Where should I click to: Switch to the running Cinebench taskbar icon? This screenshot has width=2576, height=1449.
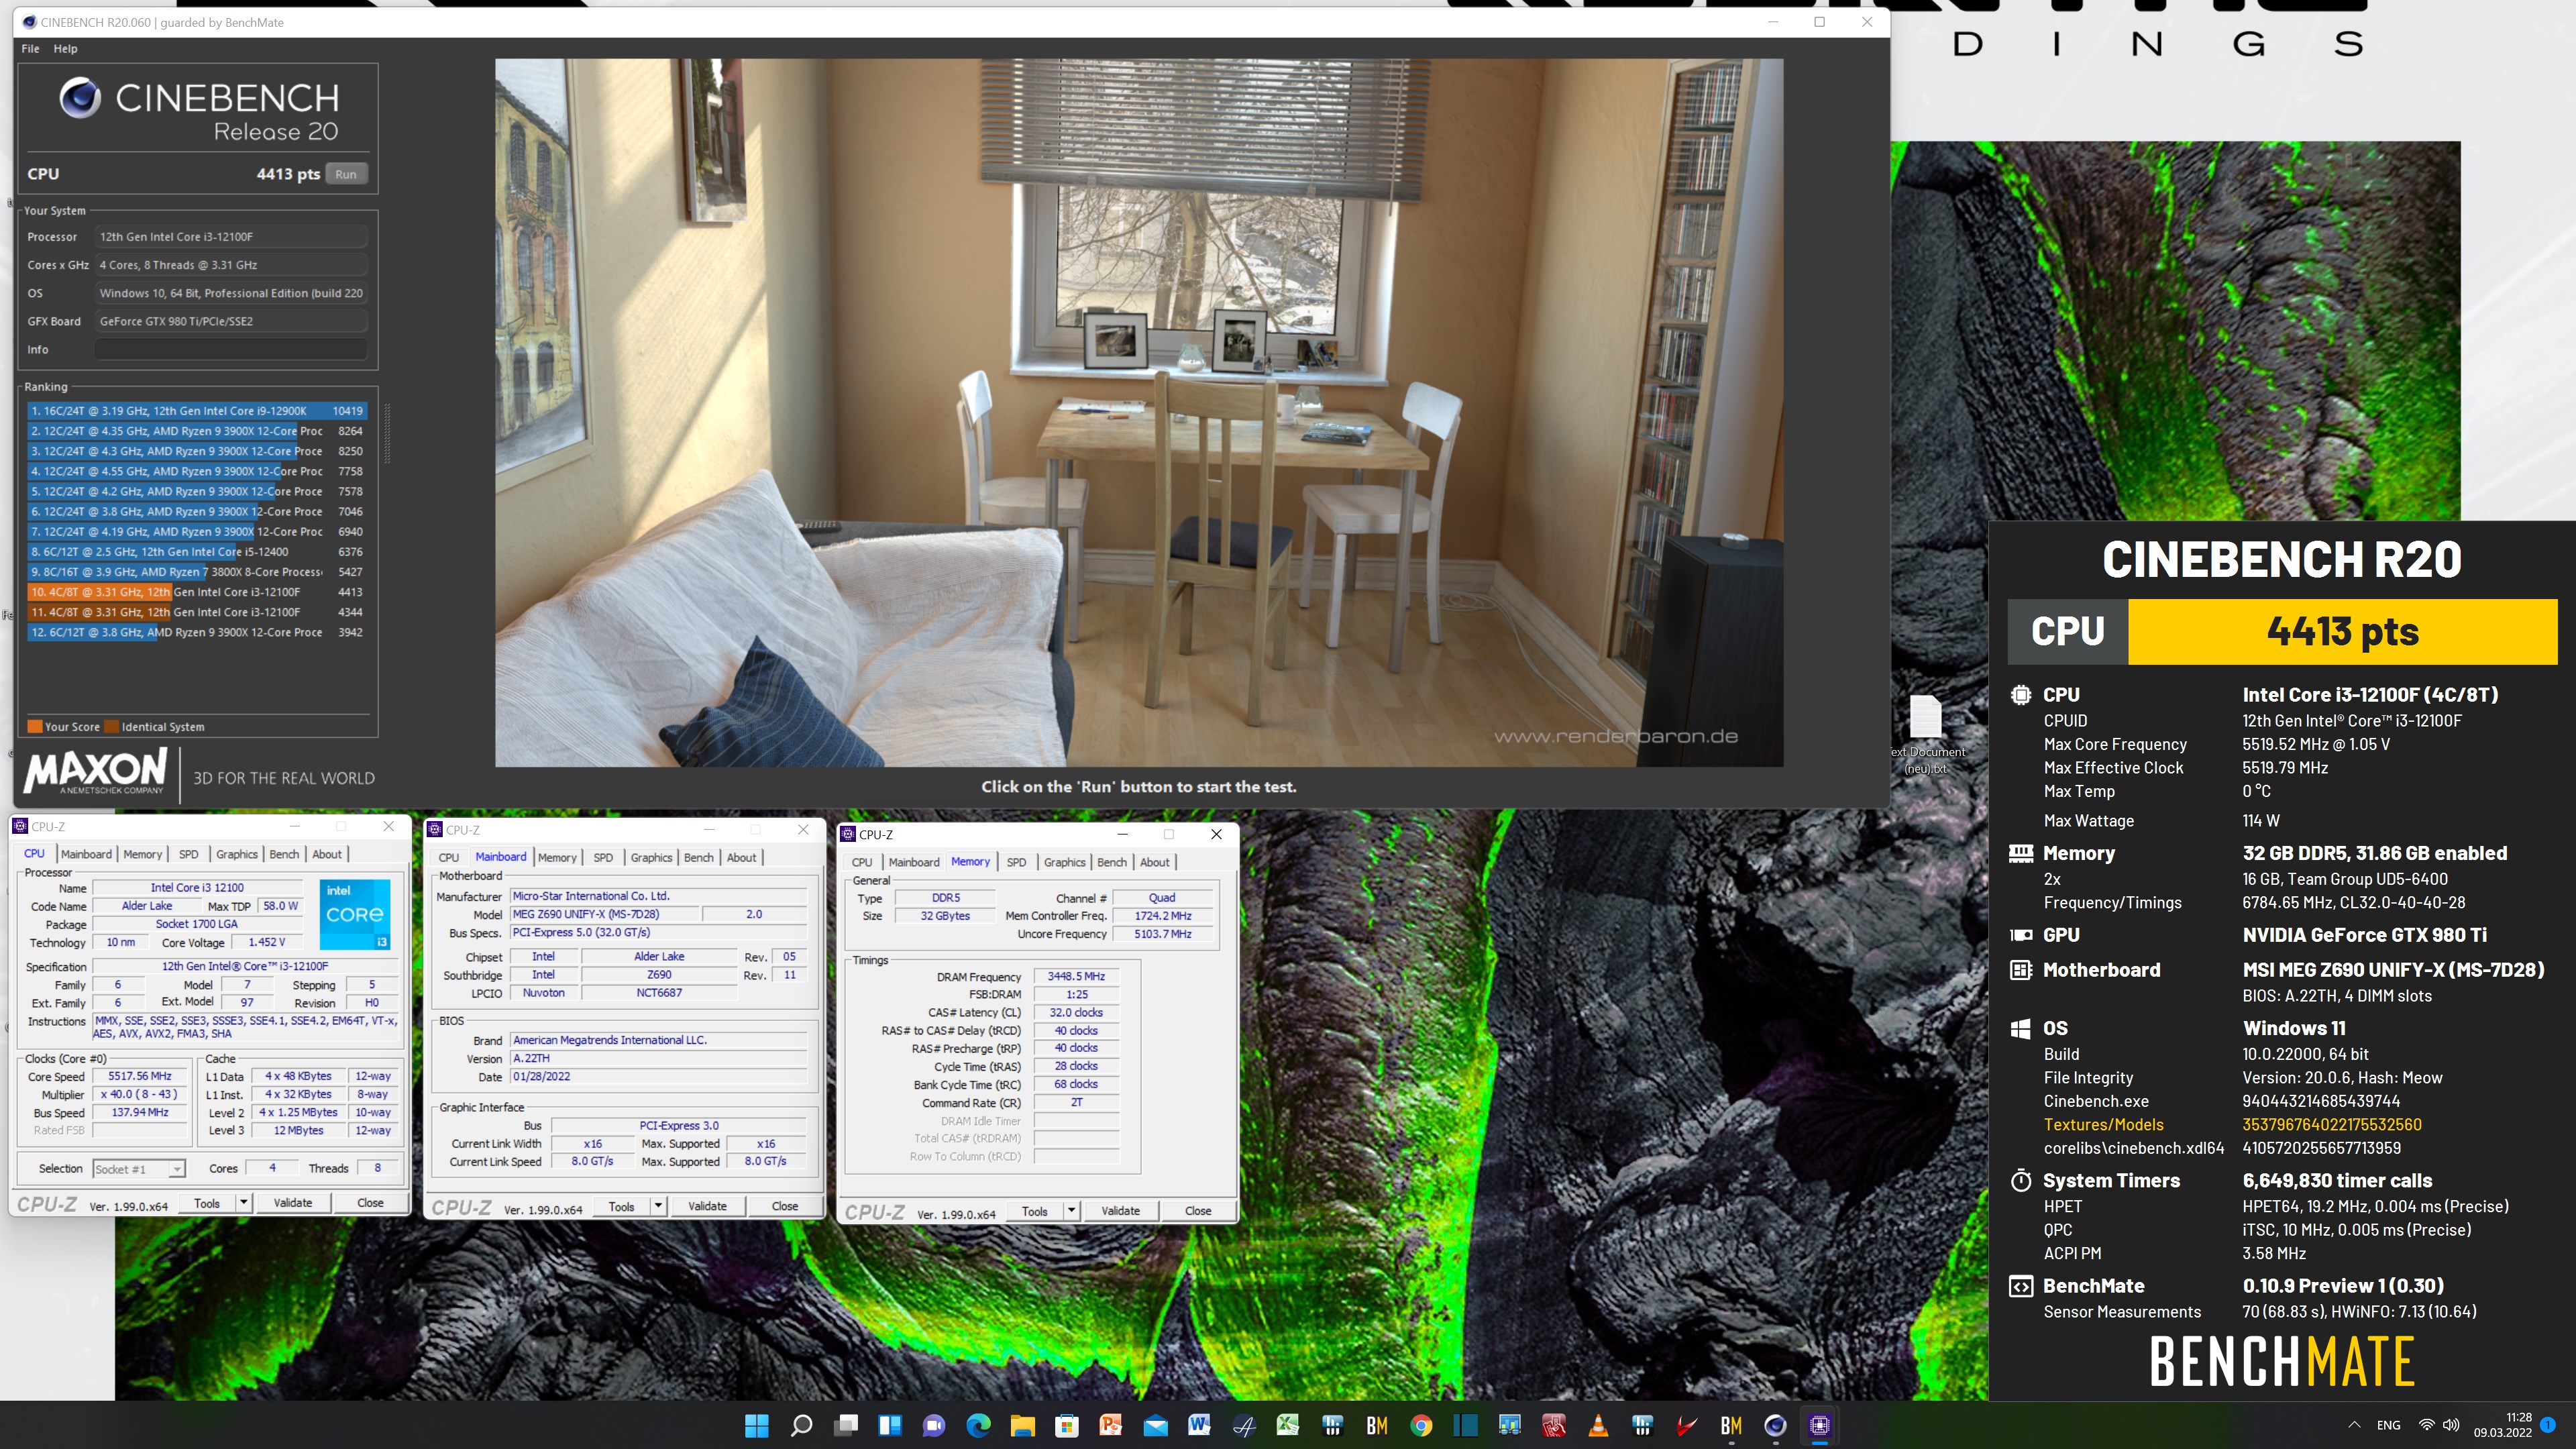[x=1775, y=1425]
